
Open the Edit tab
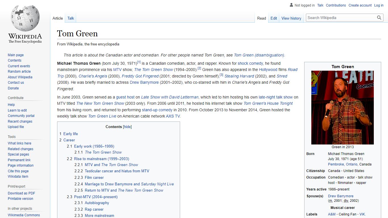(274, 18)
